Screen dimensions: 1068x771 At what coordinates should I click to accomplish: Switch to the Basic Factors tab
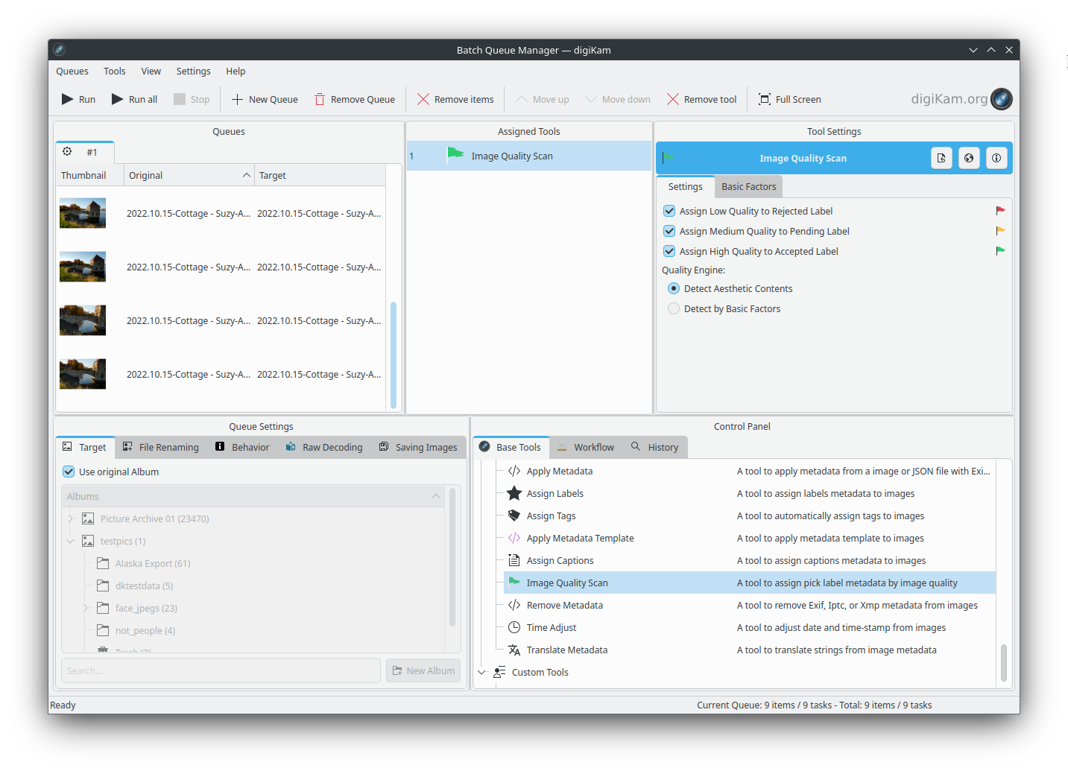pos(748,187)
